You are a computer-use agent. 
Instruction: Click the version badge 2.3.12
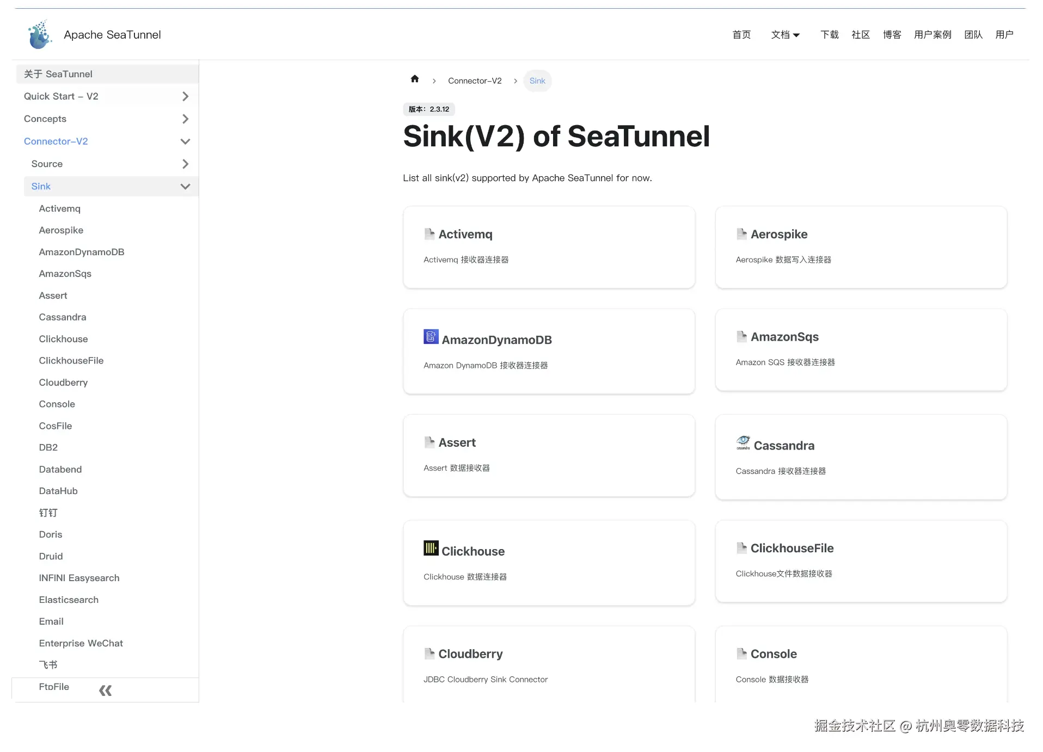[429, 109]
